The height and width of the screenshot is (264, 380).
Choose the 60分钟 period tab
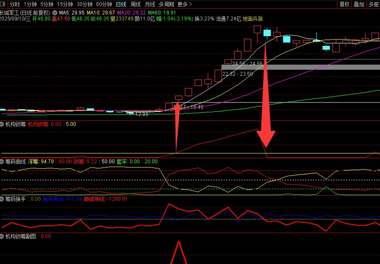point(104,4)
